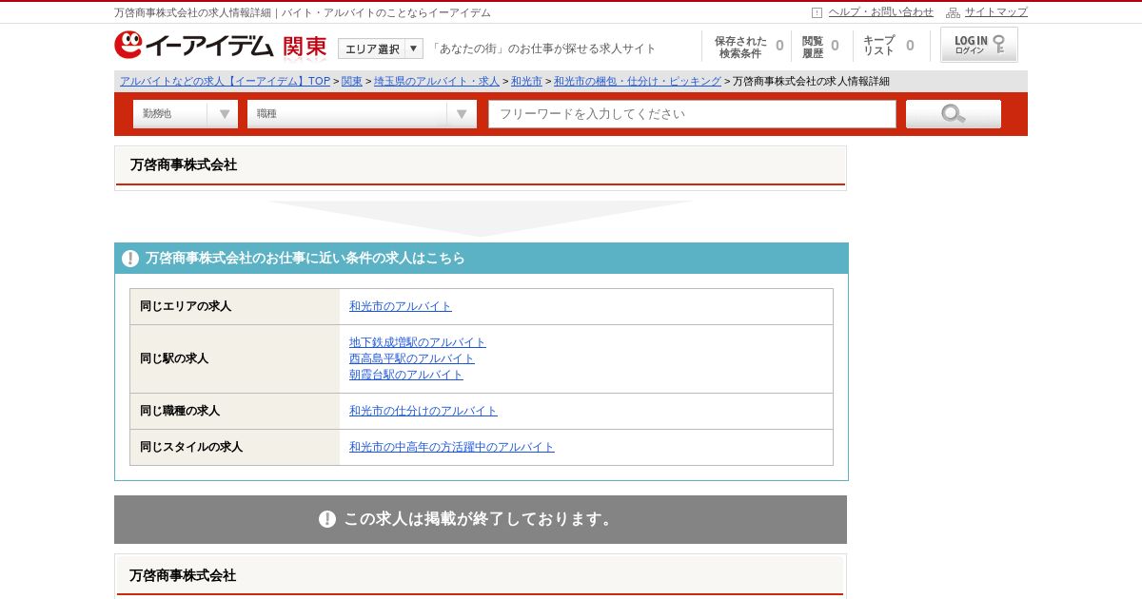The image size is (1142, 599).
Task: Open the 職種 dropdown
Action: point(362,114)
